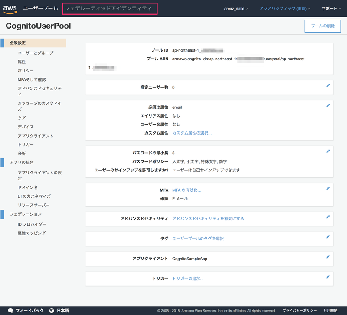Open リソースサーバー in the sidebar
Screen dimensions: 347x315
pos(33,205)
